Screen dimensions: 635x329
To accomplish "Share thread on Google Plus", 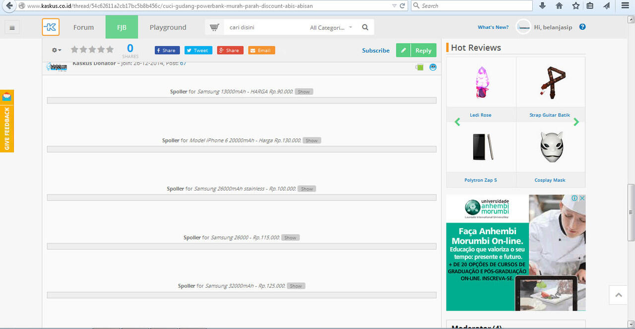I will (230, 50).
